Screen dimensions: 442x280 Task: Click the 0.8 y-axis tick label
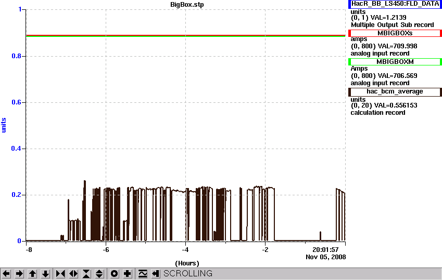pyautogui.click(x=16, y=56)
